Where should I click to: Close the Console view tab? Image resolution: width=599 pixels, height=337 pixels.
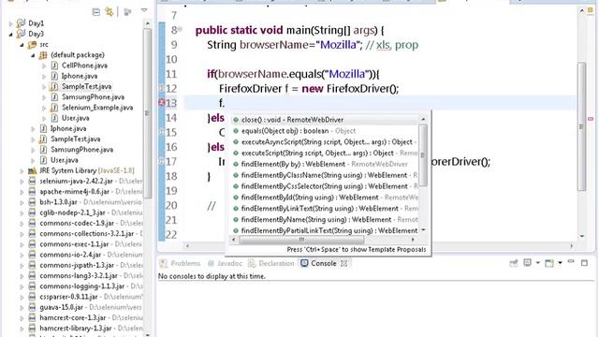(343, 263)
